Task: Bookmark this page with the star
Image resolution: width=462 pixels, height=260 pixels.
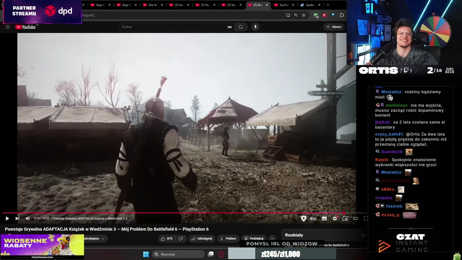Action: tap(304, 15)
